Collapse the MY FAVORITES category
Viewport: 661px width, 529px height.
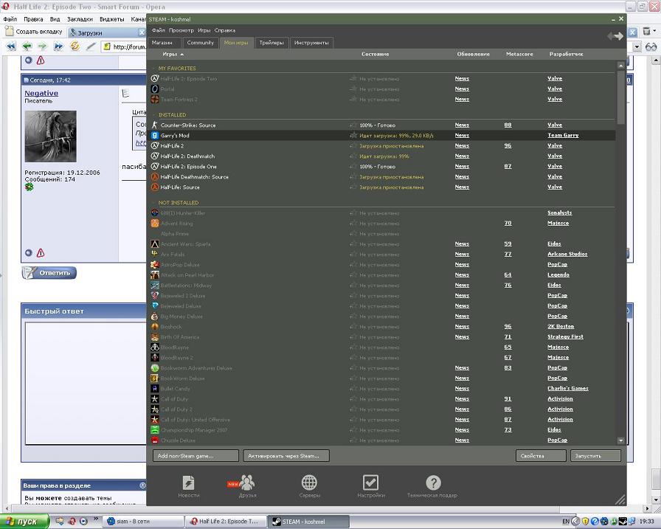(x=154, y=69)
